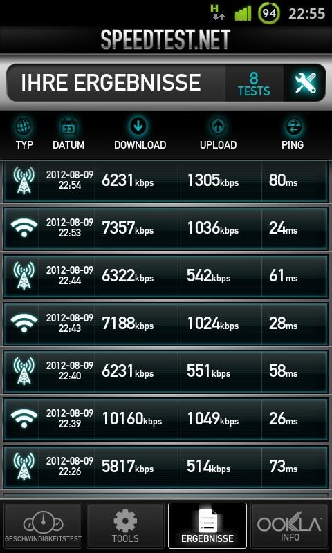Sort results by Typ globe icon

[x=24, y=127]
